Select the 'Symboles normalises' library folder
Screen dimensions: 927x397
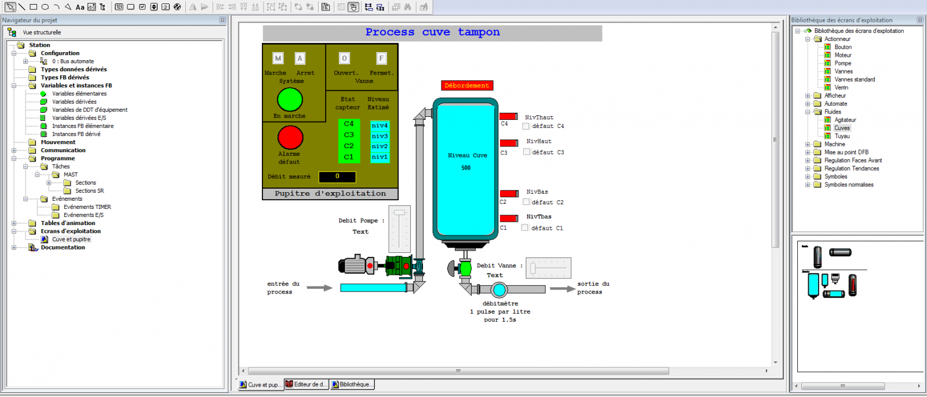point(849,185)
